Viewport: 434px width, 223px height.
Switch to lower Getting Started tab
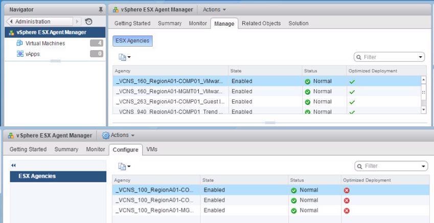point(28,149)
